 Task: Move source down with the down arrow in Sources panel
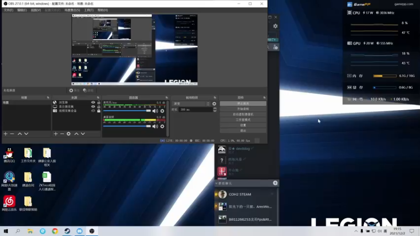(83, 134)
